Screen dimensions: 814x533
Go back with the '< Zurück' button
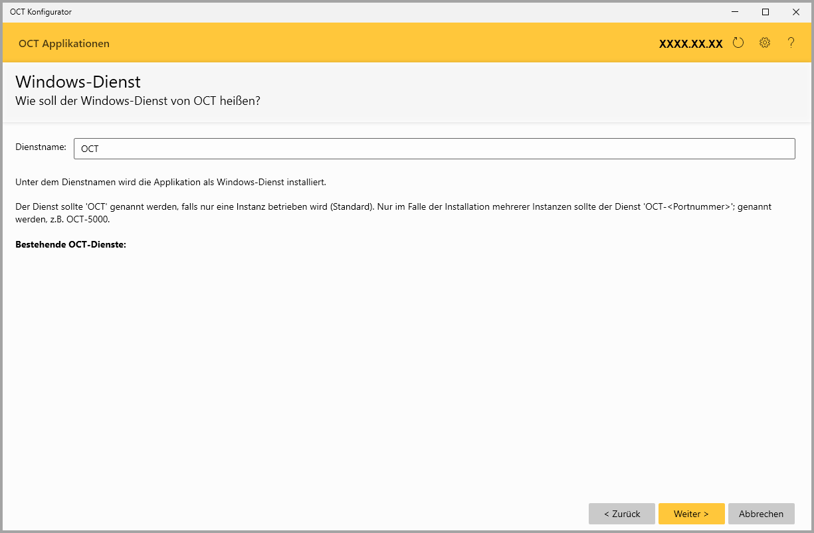622,514
